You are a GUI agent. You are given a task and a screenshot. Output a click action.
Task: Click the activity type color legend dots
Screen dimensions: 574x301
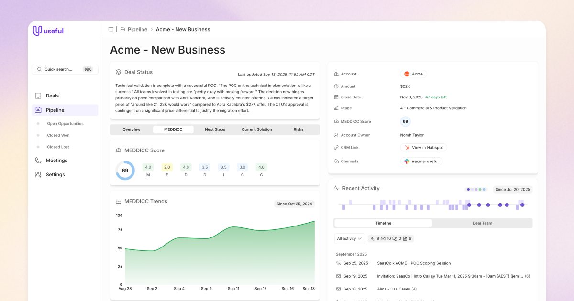476,190
